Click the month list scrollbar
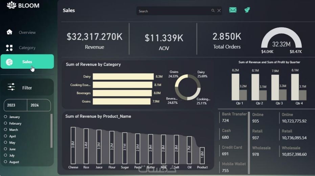The image size is (315, 176). (x=51, y=131)
